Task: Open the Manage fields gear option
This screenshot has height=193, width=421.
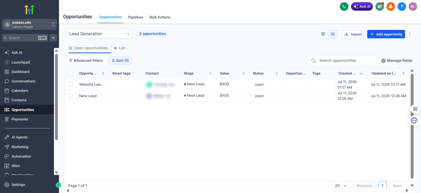Action: [x=397, y=61]
